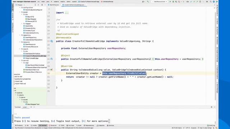The height and width of the screenshot is (129, 230).
Task: Open Project panel settings gear icon
Action: 42,5
